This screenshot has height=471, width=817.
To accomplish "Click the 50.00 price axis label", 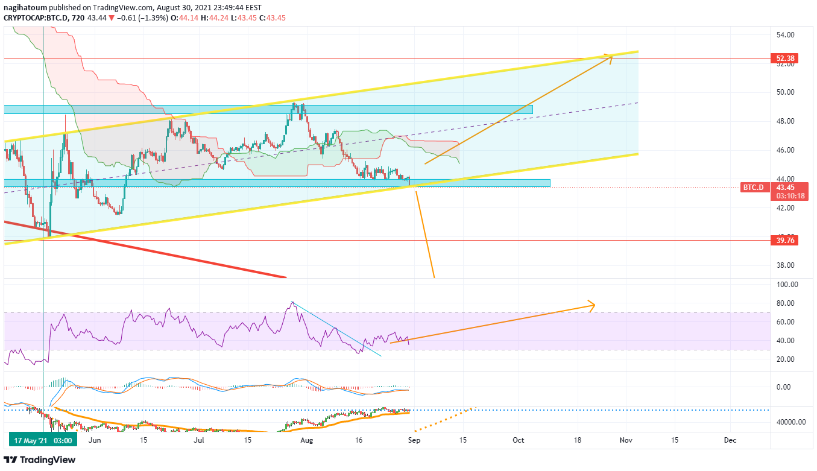I will point(784,92).
